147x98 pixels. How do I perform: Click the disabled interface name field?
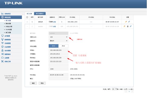pyautogui.click(x=58, y=33)
